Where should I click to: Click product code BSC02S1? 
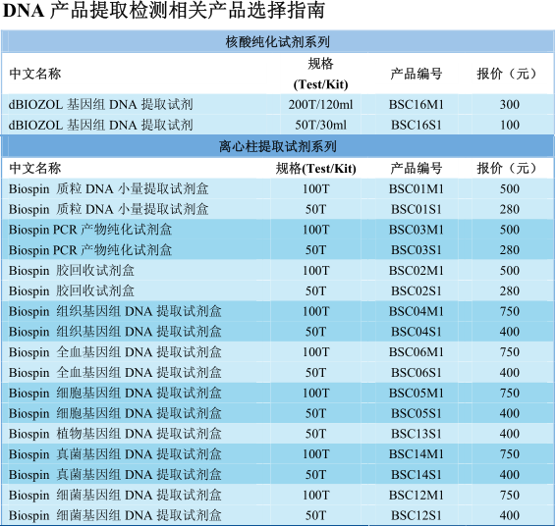tap(417, 290)
